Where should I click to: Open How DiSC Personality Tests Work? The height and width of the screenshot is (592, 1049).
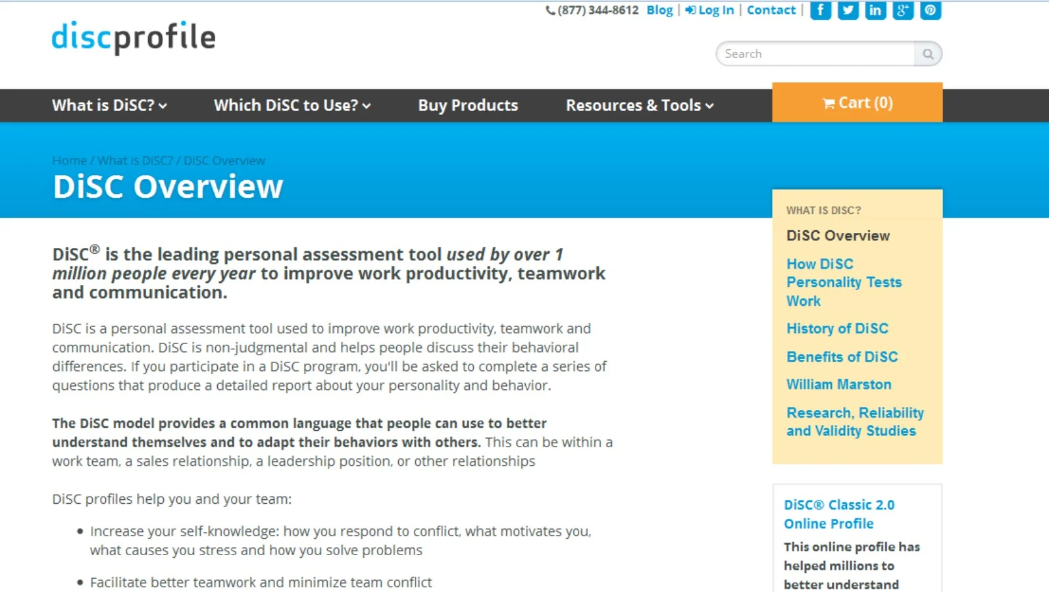844,282
